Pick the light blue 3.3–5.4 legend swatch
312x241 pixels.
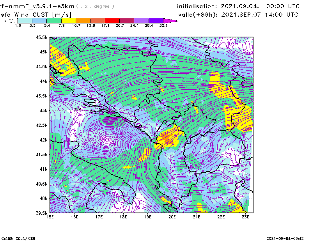39,21
